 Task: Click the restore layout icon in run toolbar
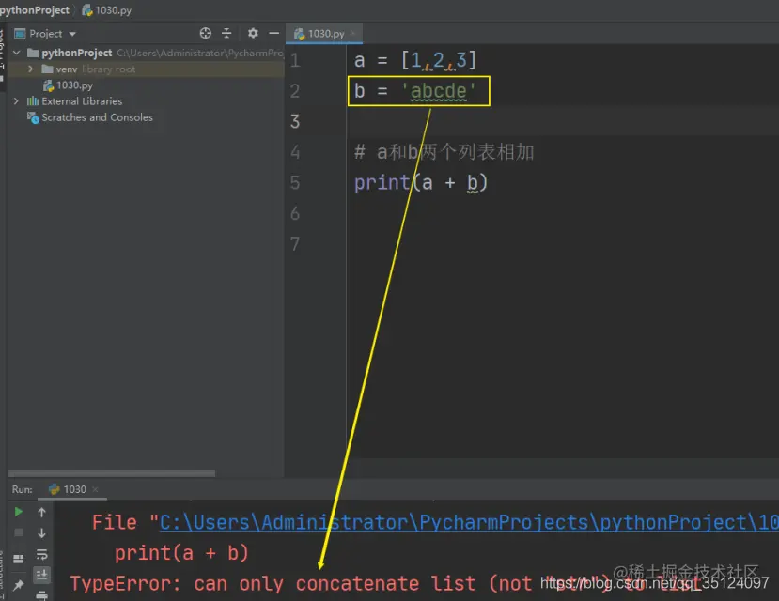(19, 559)
